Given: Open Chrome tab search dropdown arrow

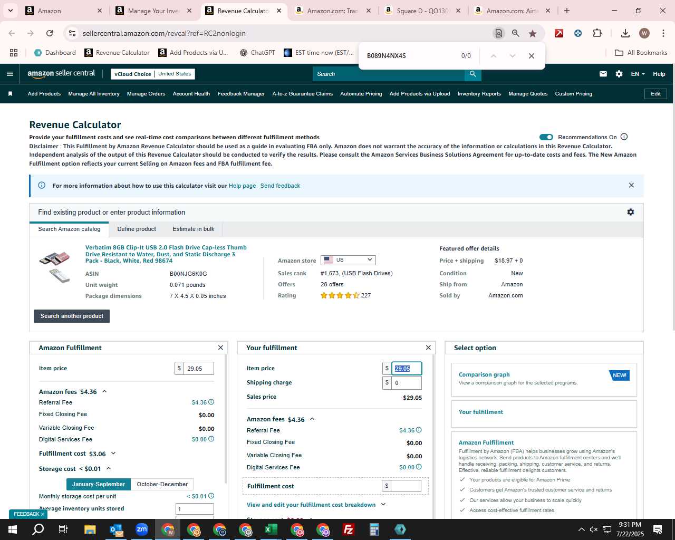Looking at the screenshot, I should 10,11.
